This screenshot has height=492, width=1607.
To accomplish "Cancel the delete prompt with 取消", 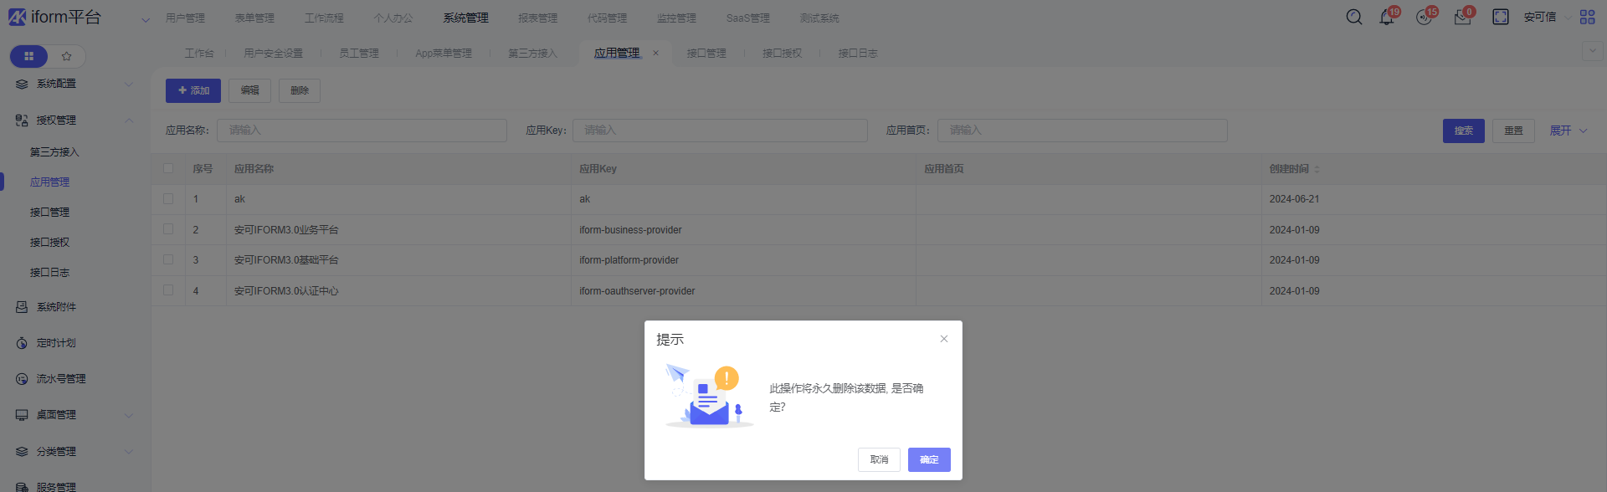I will (x=879, y=459).
